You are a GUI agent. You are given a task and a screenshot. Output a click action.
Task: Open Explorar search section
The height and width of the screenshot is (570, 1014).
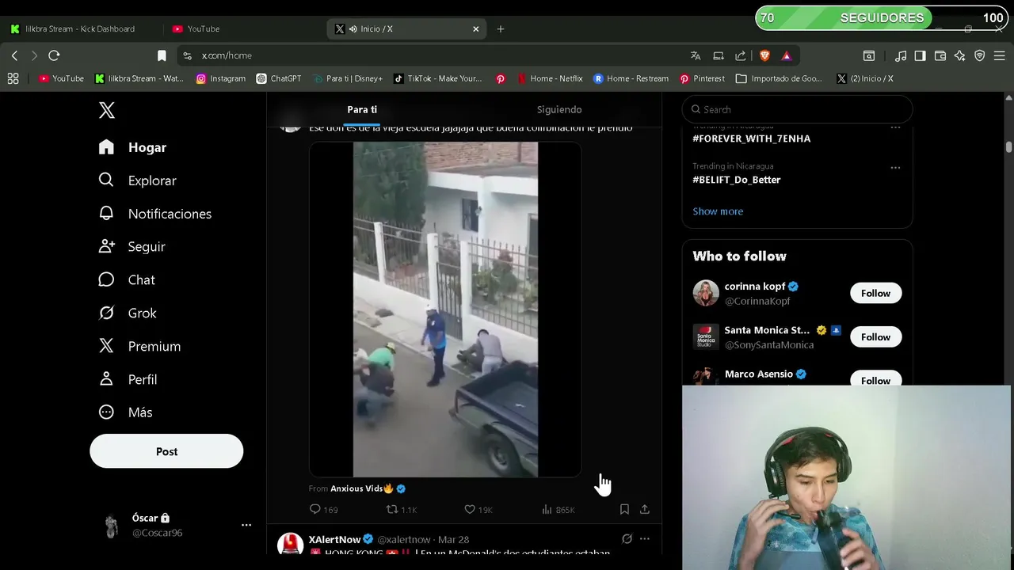point(137,180)
